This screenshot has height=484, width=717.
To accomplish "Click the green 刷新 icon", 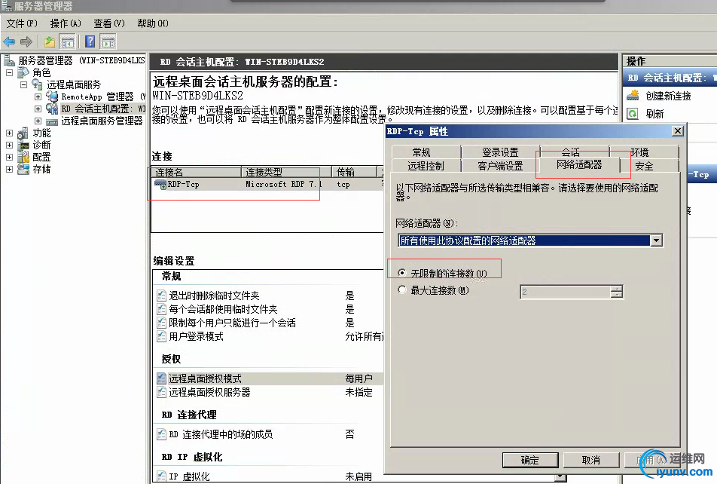I will (633, 114).
